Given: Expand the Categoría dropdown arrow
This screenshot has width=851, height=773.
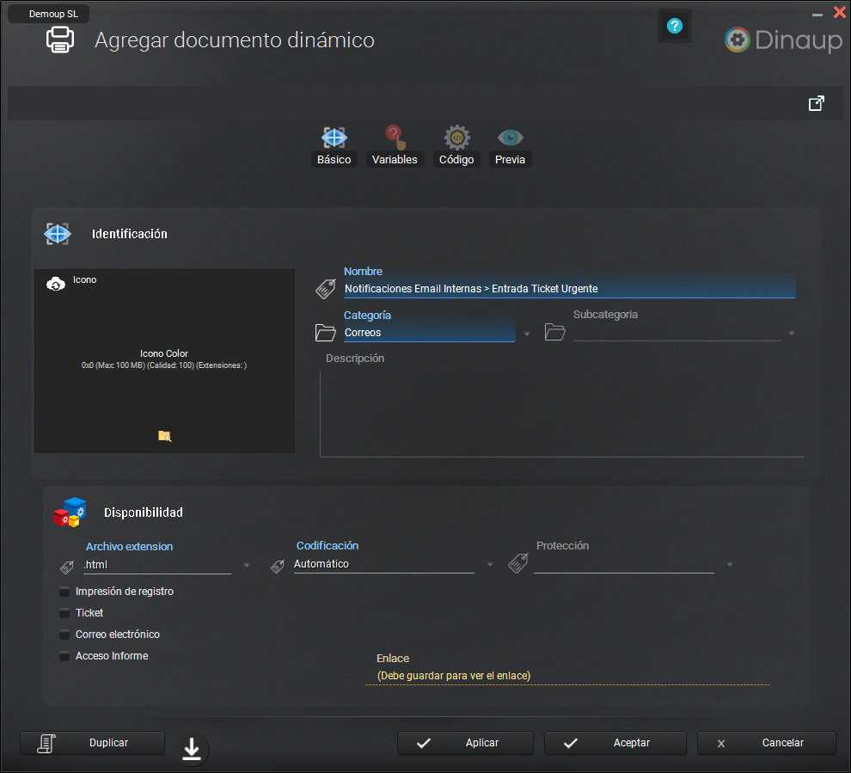Looking at the screenshot, I should tap(526, 334).
